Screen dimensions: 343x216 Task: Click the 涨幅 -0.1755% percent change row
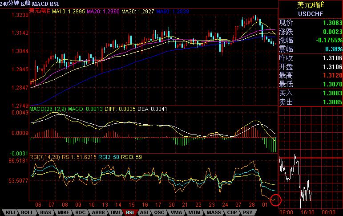(x=311, y=41)
